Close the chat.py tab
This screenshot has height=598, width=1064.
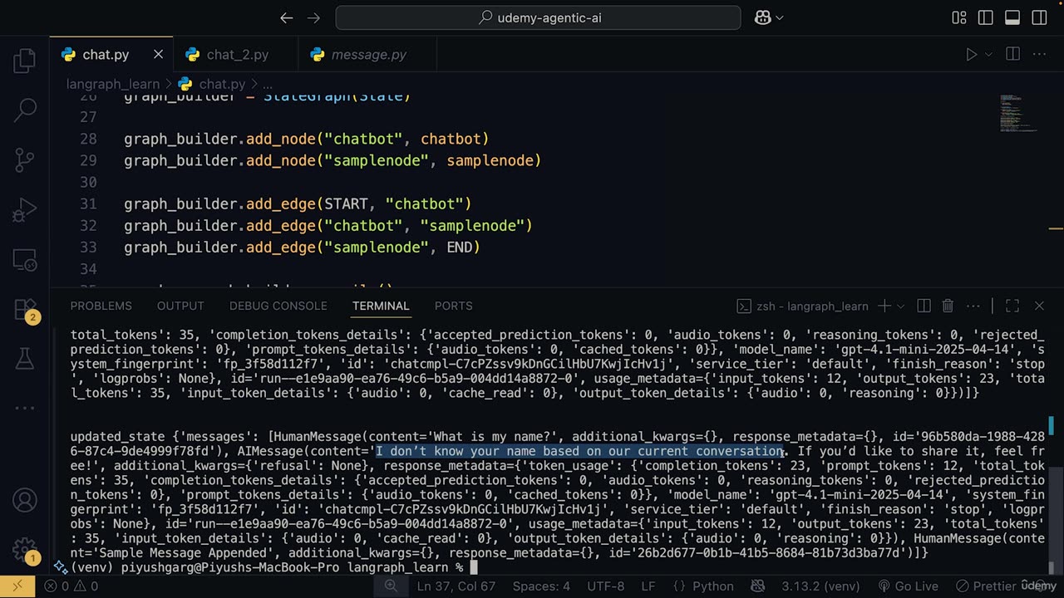coord(158,55)
